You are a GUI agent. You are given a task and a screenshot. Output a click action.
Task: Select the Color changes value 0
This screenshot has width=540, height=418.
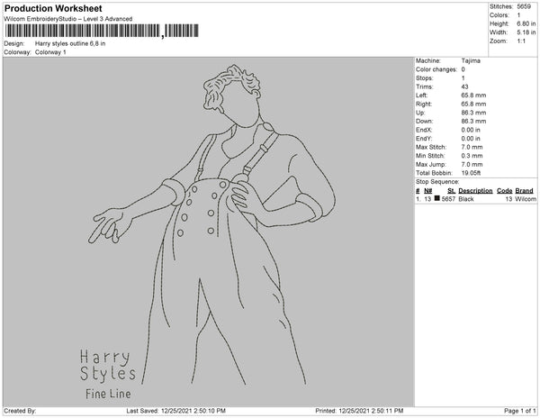click(463, 69)
